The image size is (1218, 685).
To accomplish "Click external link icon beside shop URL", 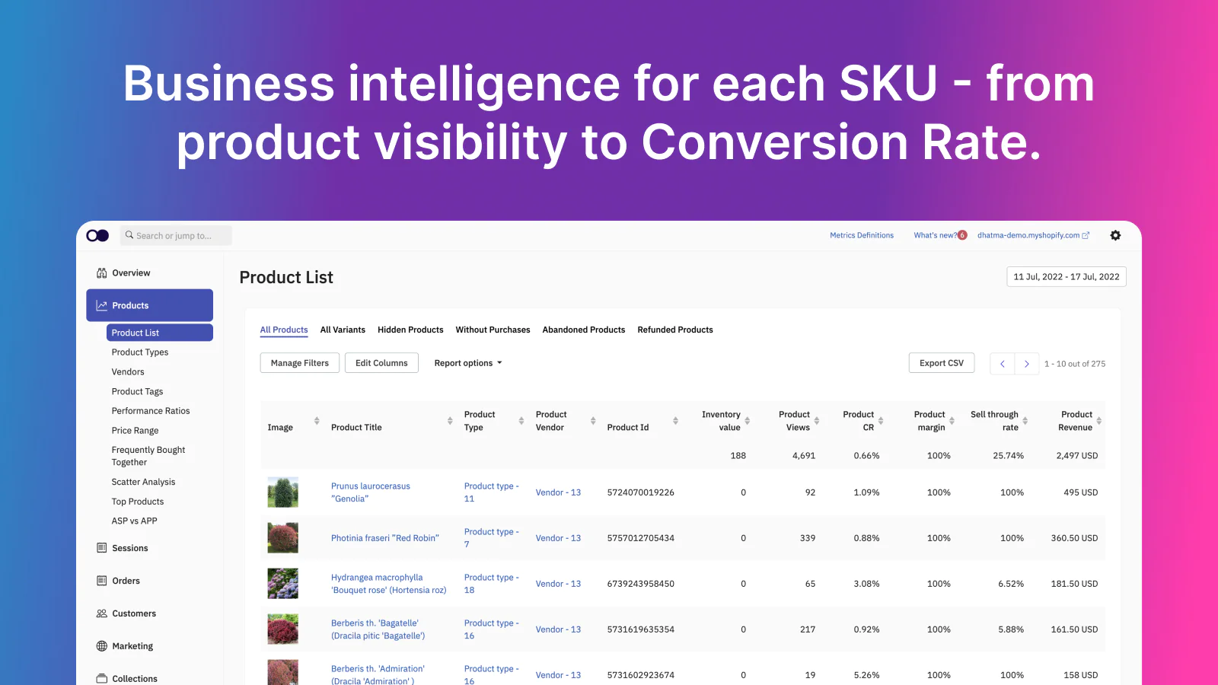I will click(x=1086, y=235).
